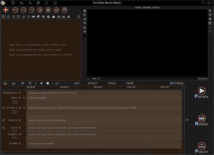The width and height of the screenshot is (214, 155).
Task: Toggle visibility eye of Text 0 track
Action: [20, 128]
